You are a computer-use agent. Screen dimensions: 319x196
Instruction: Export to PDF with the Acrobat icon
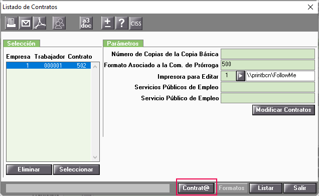pyautogui.click(x=40, y=23)
